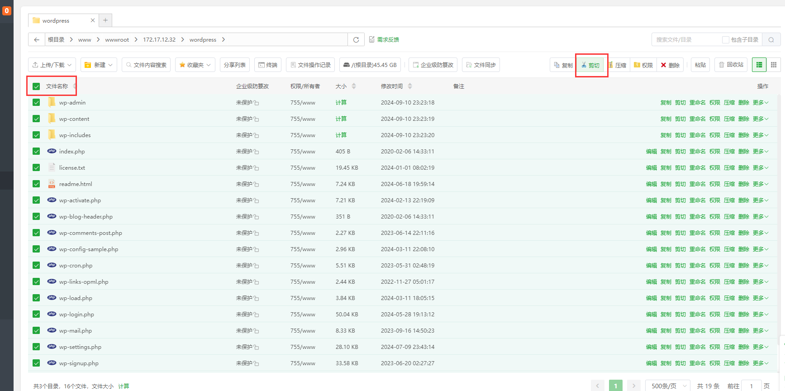Uncheck the index.php file checkbox
The image size is (785, 391).
tap(36, 151)
